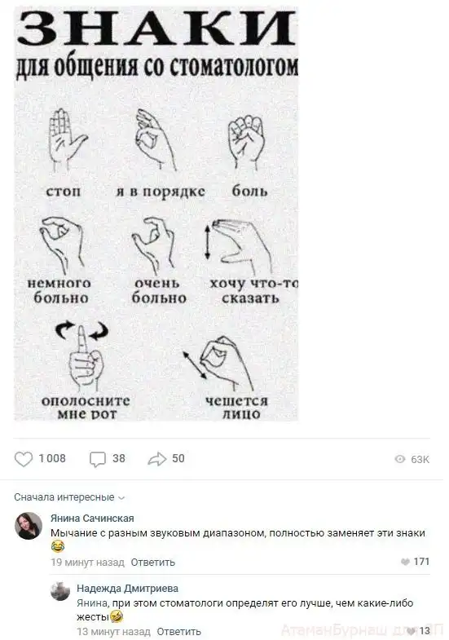
Task: Reply to Надежда Дмитриева's comment
Action: 178,631
